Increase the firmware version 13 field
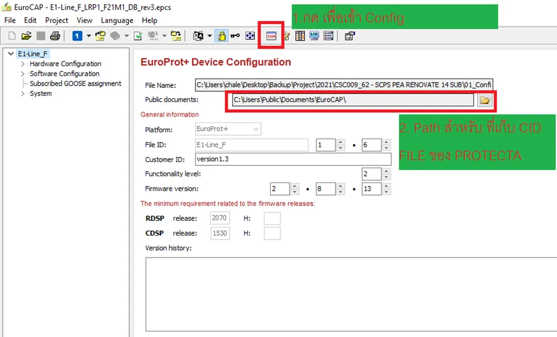 pyautogui.click(x=386, y=186)
